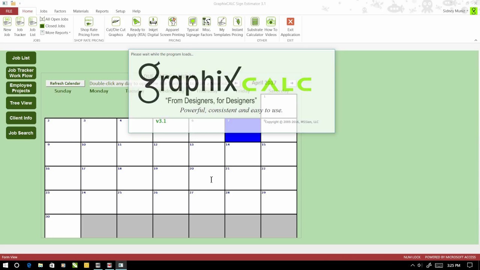Image resolution: width=480 pixels, height=270 pixels.
Task: Show All Open Jobs
Action: click(54, 19)
